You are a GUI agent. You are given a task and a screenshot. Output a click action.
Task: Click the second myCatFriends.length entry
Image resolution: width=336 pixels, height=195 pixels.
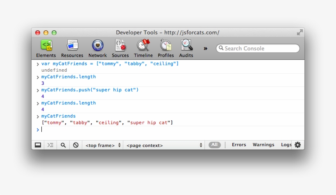pos(68,103)
